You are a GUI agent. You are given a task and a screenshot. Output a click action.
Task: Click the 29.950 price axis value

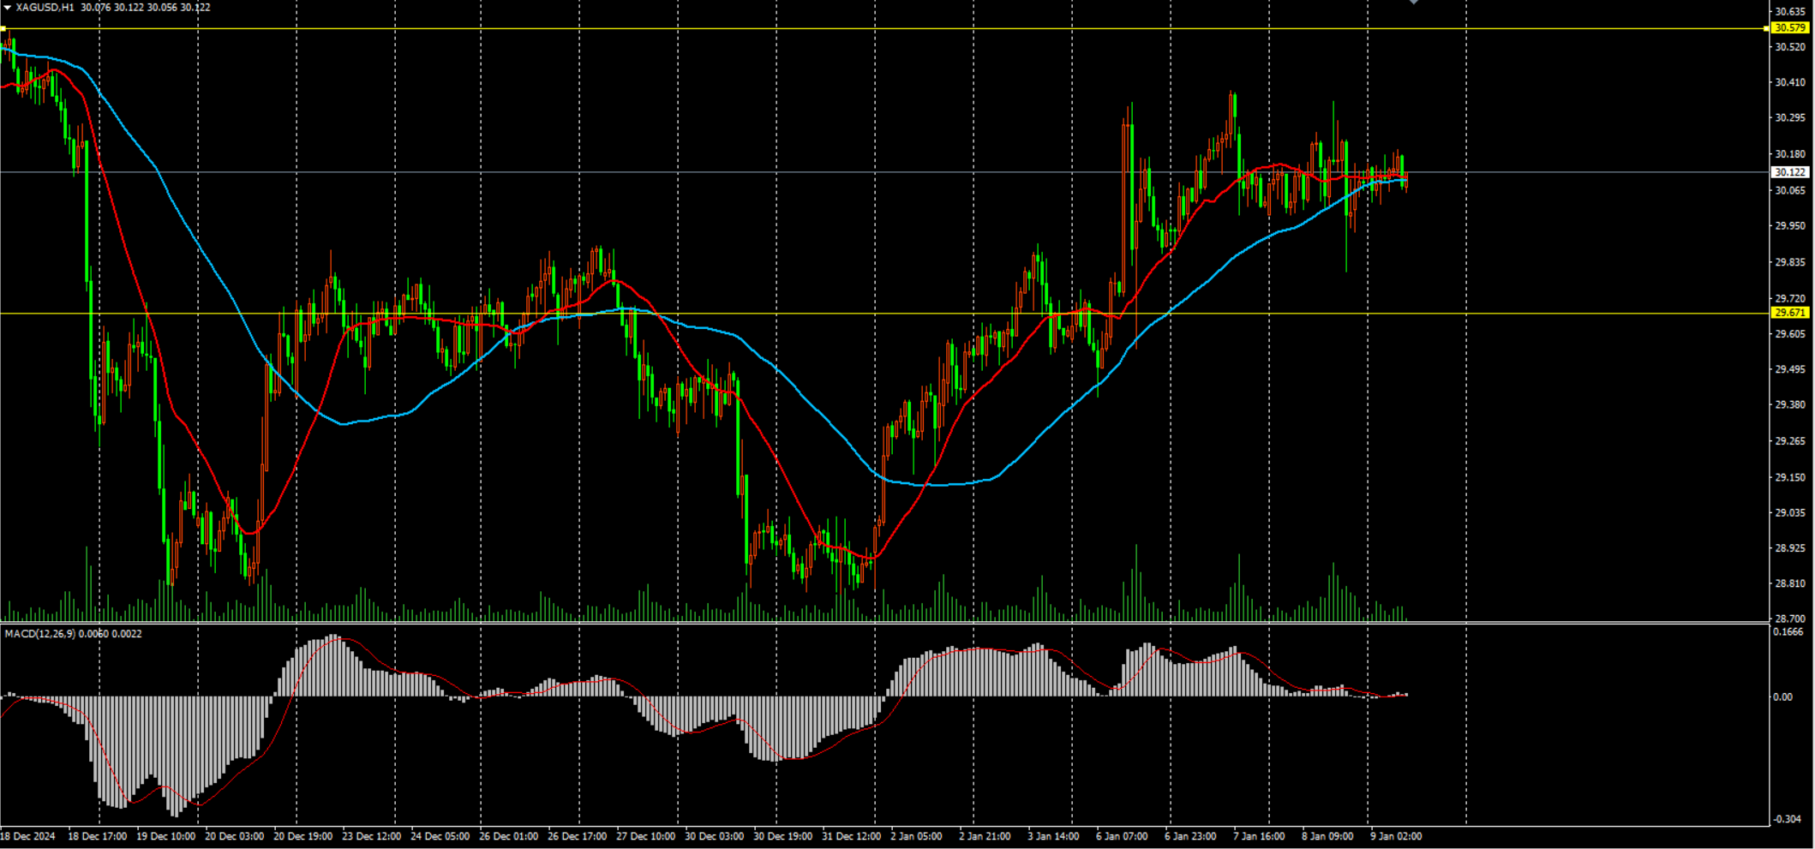tap(1789, 226)
